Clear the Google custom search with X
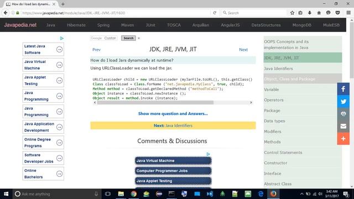 tap(139, 38)
